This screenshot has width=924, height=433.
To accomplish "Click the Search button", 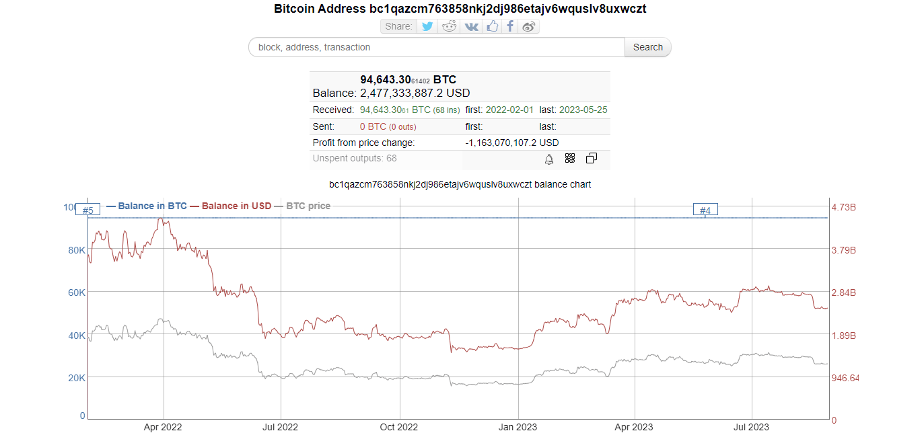I will 648,47.
